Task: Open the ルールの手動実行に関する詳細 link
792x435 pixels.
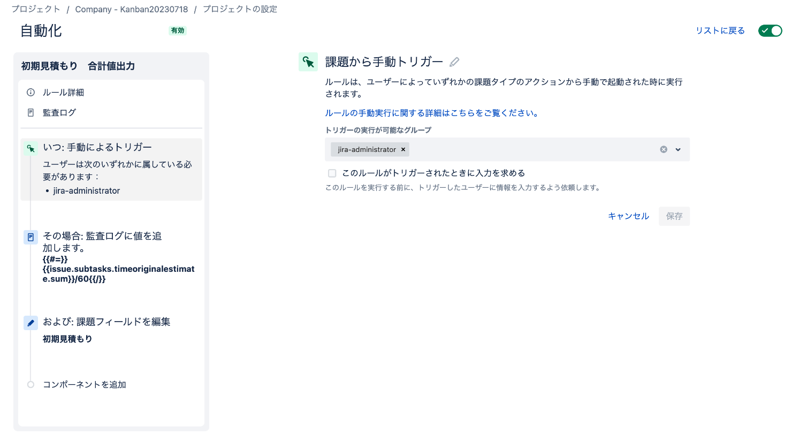Action: click(x=432, y=113)
